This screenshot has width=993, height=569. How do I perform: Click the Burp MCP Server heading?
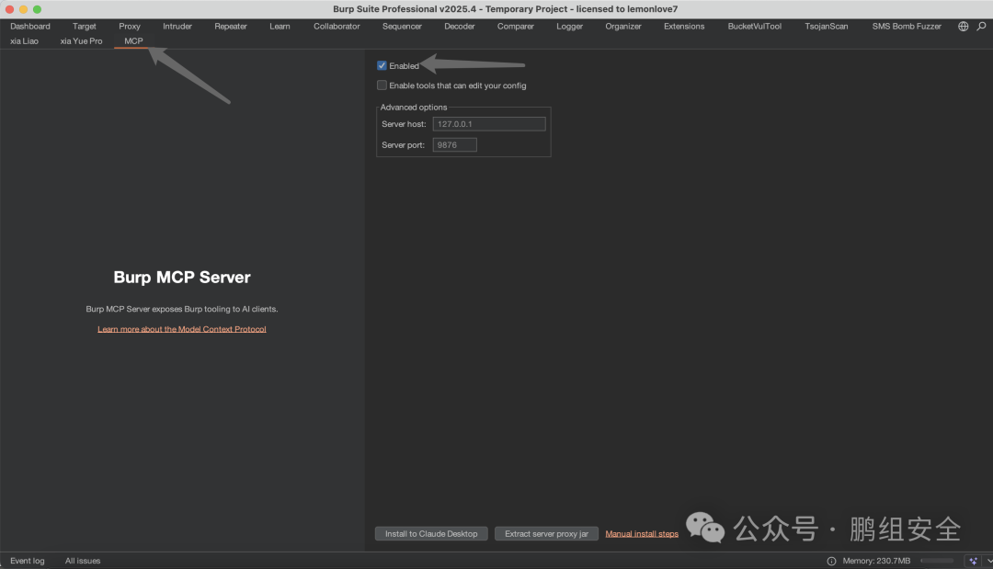182,278
